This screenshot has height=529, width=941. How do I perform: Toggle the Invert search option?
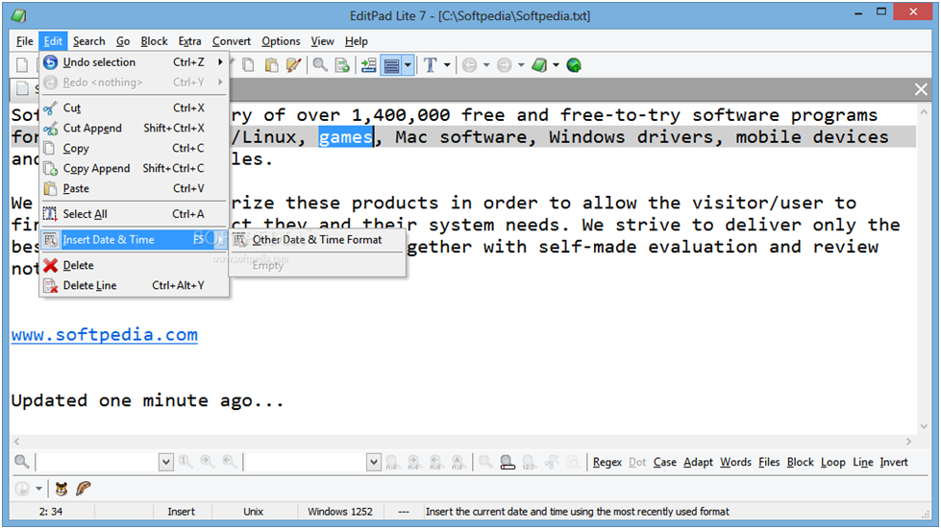(894, 462)
